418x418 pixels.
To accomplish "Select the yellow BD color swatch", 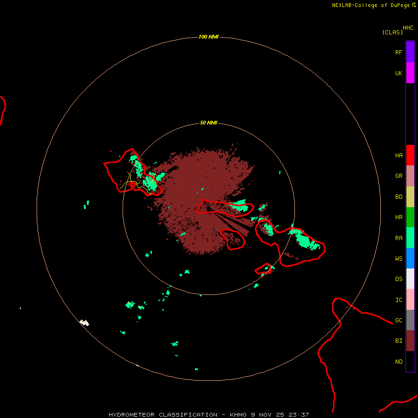I will [410, 197].
